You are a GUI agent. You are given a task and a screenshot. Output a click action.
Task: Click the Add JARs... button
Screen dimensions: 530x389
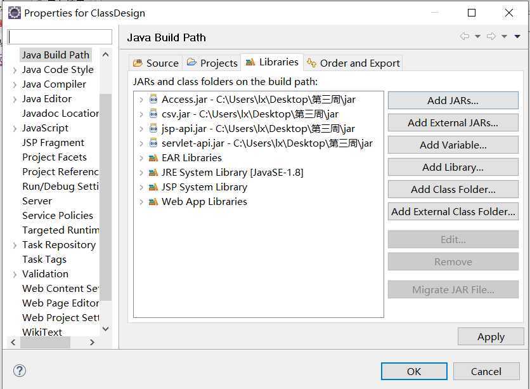(453, 100)
